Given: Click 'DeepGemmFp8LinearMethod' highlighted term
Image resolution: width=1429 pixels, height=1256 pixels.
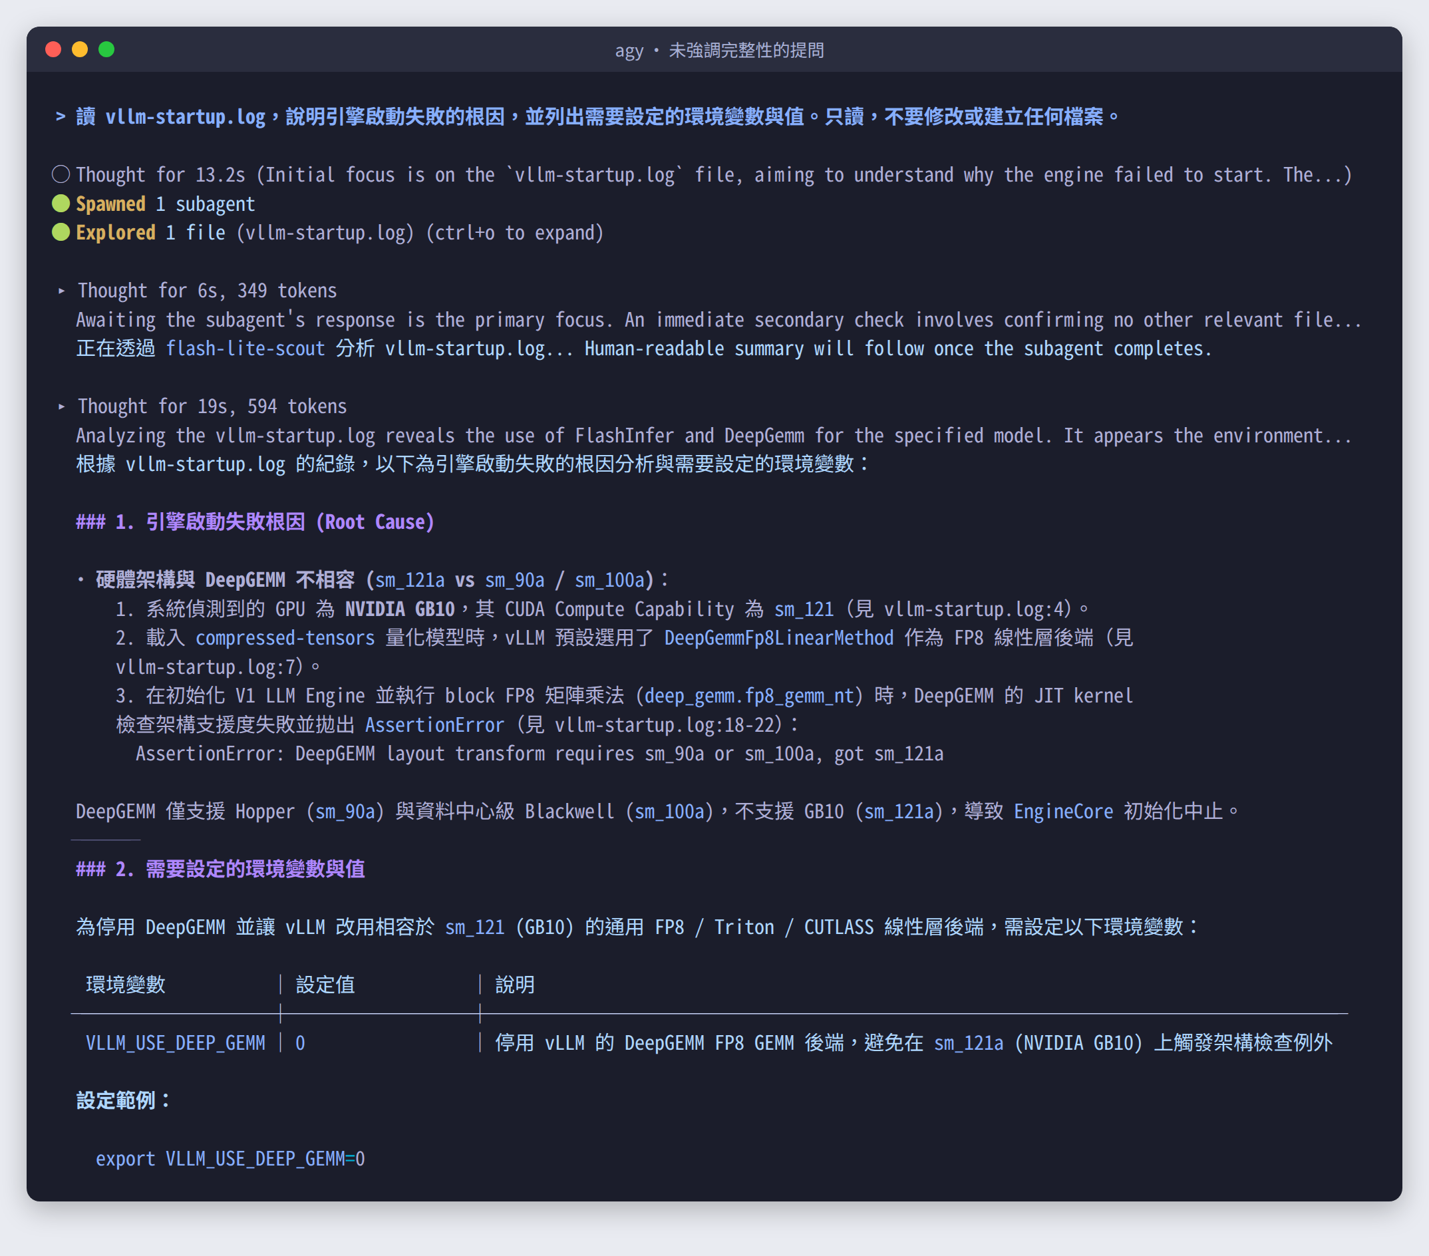Looking at the screenshot, I should [779, 638].
